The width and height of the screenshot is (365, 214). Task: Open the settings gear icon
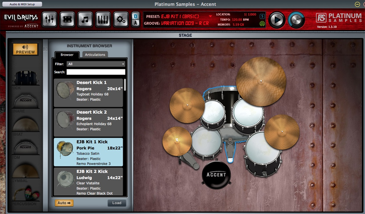tap(120, 19)
